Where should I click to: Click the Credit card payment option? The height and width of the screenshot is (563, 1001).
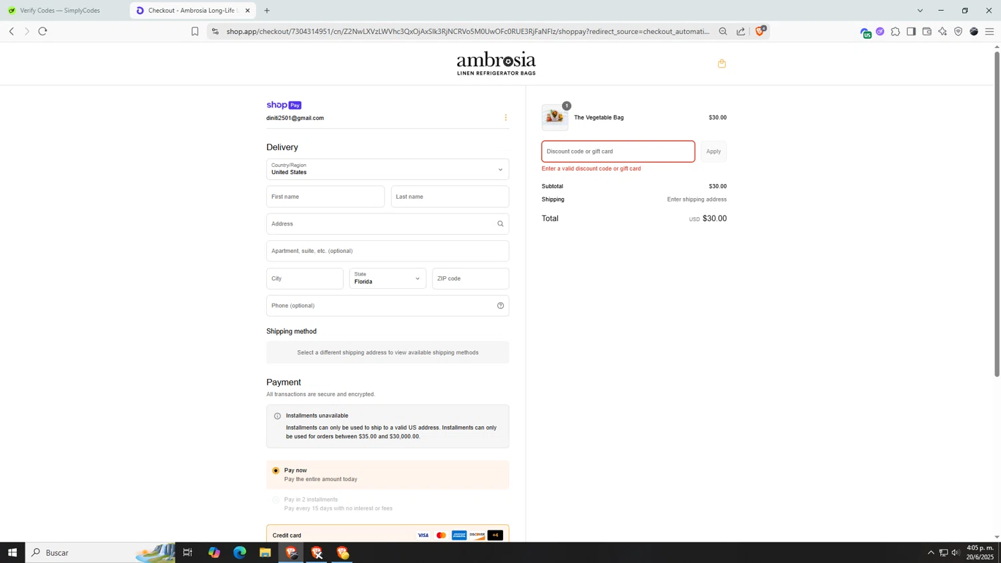pyautogui.click(x=388, y=535)
